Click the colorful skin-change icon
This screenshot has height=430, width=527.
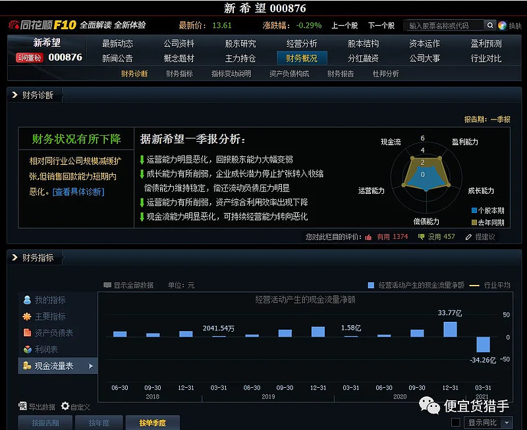(x=502, y=26)
